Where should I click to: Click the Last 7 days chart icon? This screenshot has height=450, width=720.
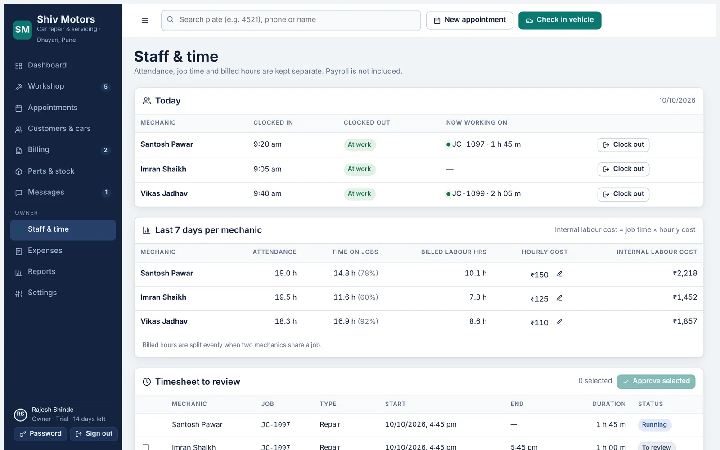coord(147,230)
